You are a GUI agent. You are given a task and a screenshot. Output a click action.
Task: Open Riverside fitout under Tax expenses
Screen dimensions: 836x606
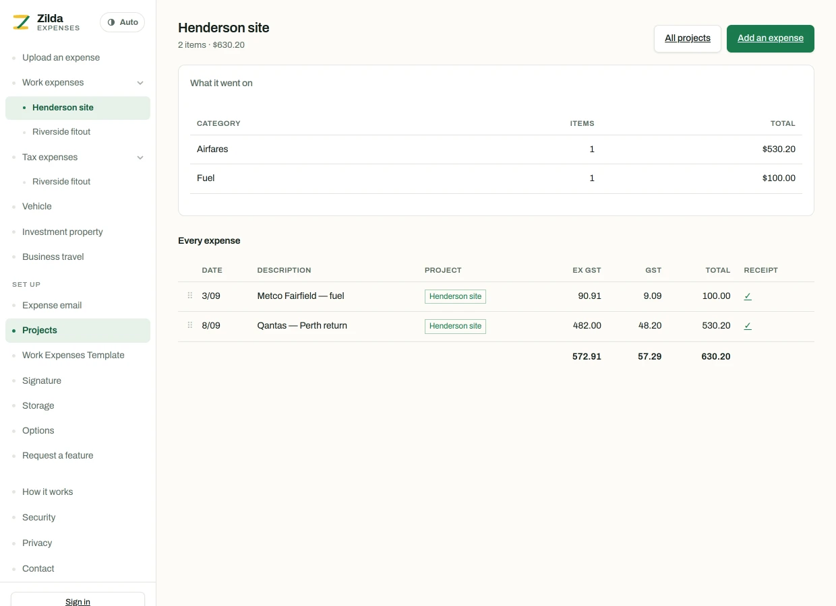pos(61,182)
